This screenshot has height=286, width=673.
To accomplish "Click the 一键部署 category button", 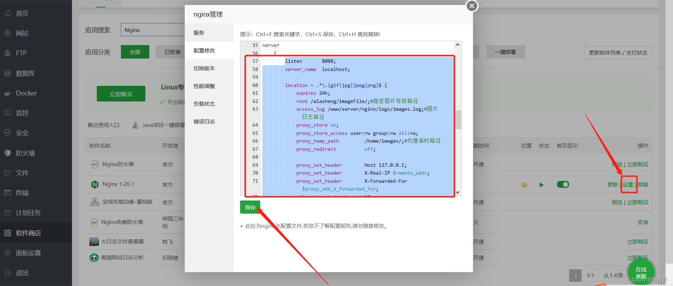I will point(505,52).
